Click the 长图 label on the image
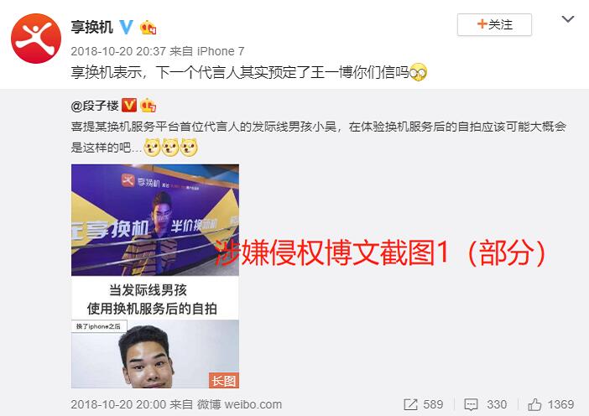The height and width of the screenshot is (416, 589). 223,380
